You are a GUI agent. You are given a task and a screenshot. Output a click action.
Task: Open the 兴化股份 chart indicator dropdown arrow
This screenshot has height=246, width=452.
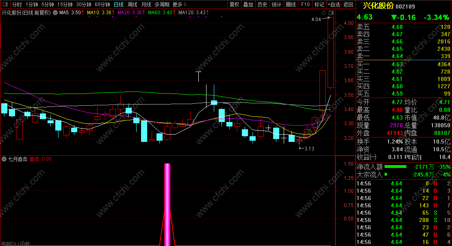55,13
